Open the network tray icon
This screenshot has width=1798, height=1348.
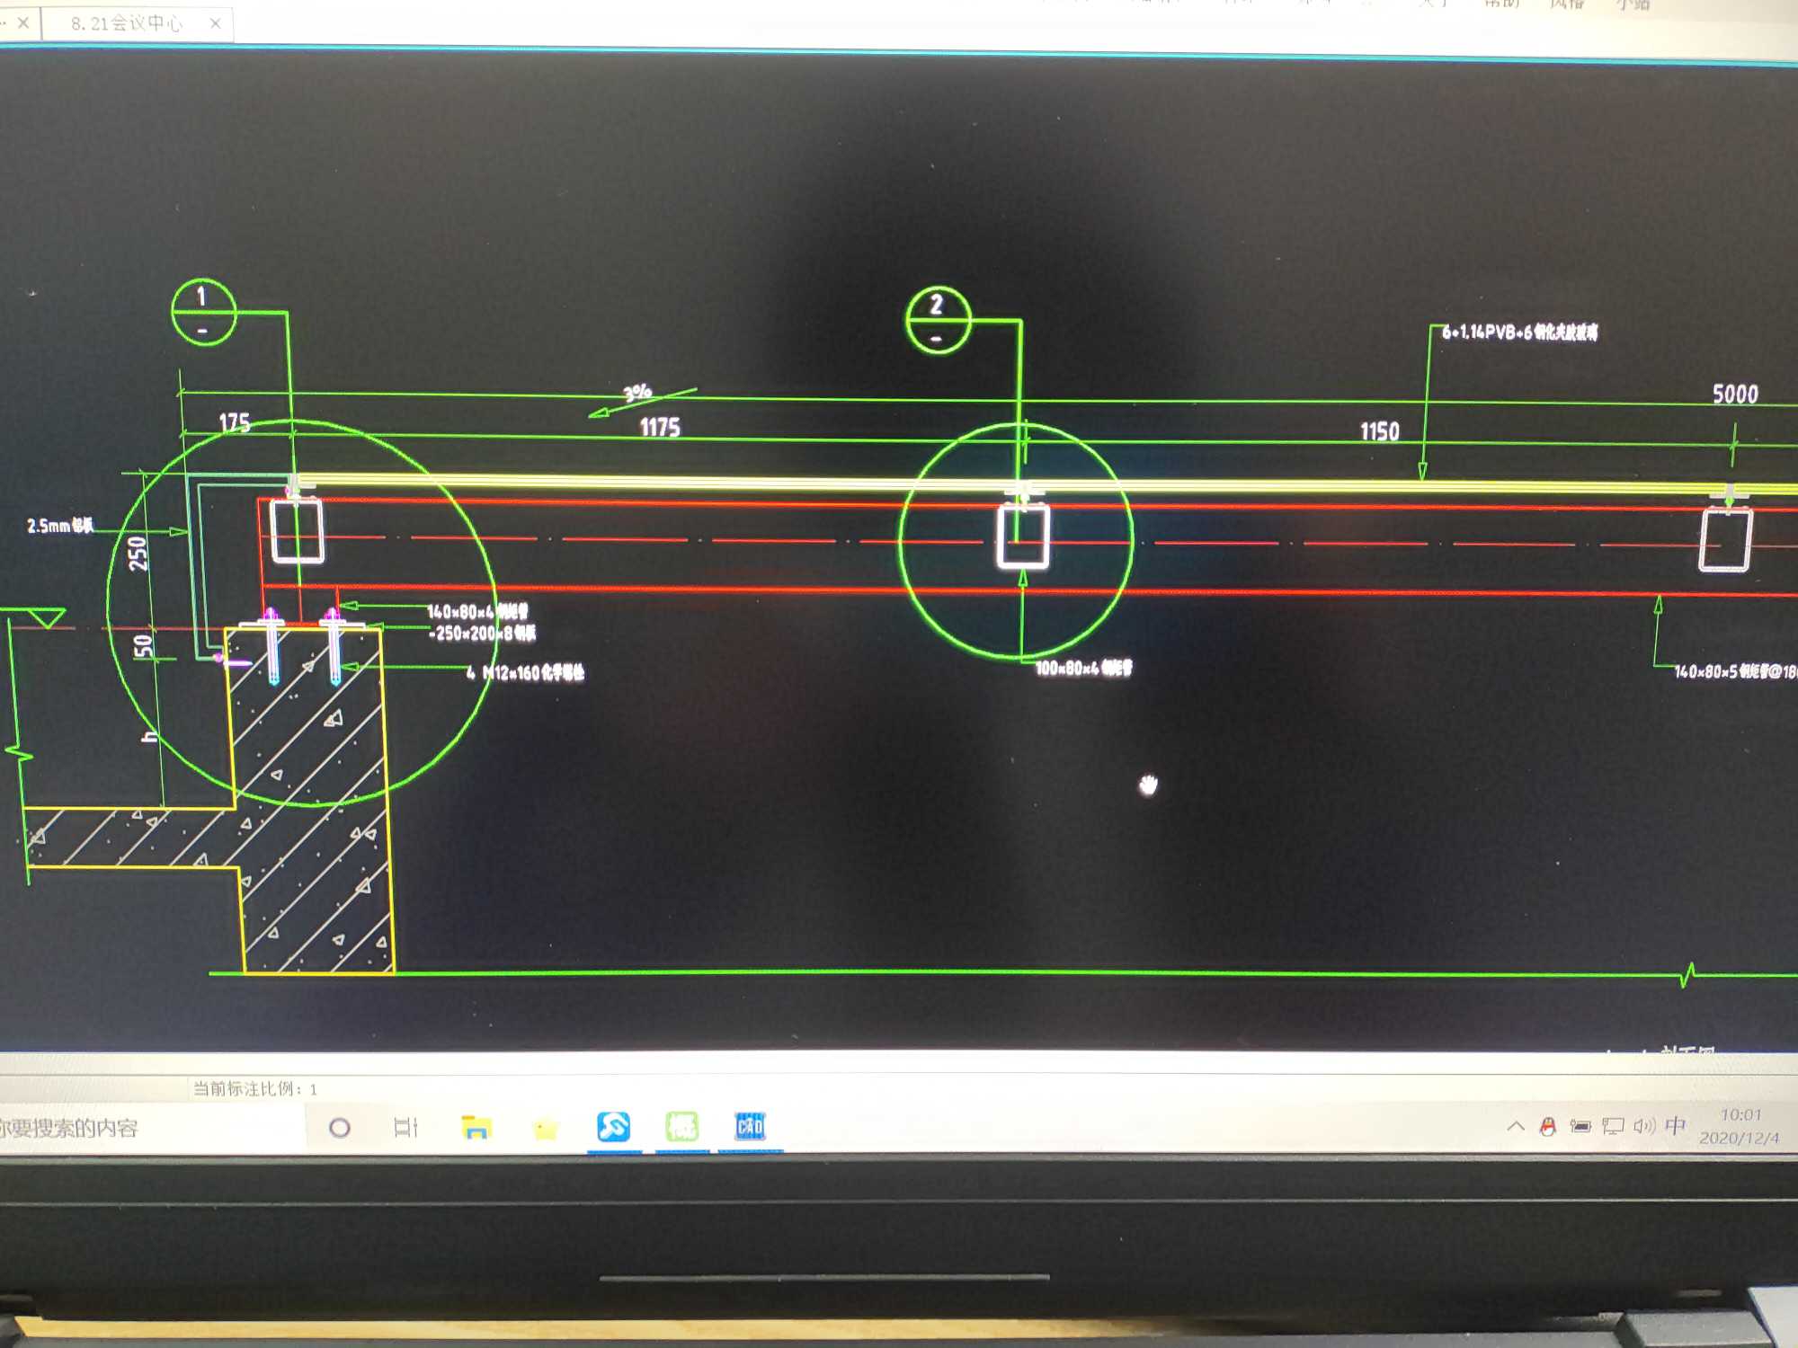(1613, 1126)
